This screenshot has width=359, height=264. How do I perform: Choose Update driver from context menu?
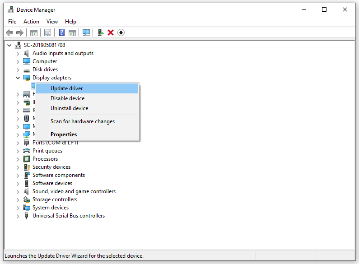click(x=87, y=88)
